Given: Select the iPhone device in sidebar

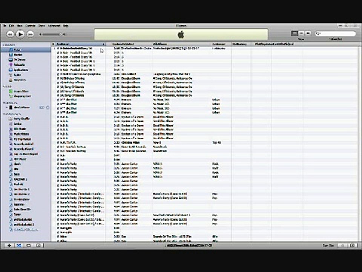Looking at the screenshot, I should pos(22,107).
